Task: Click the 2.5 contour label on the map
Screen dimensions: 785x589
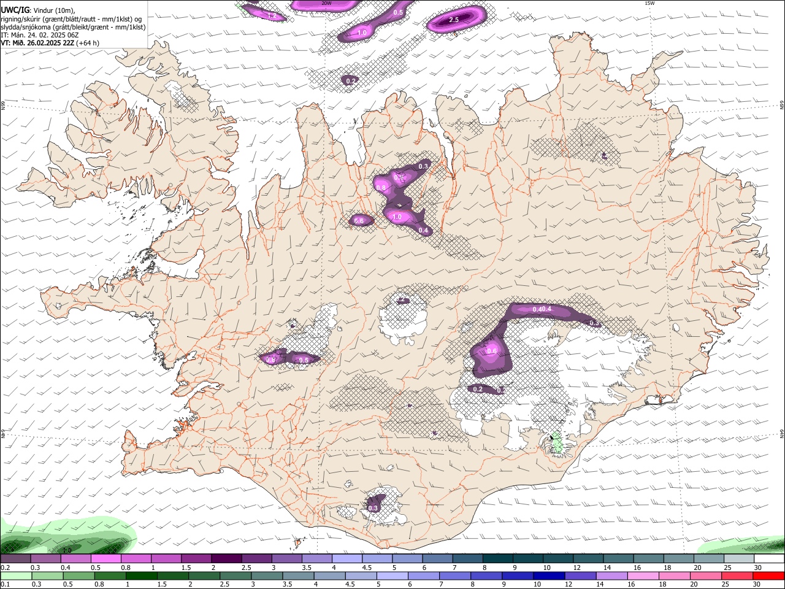Action: pyautogui.click(x=454, y=20)
